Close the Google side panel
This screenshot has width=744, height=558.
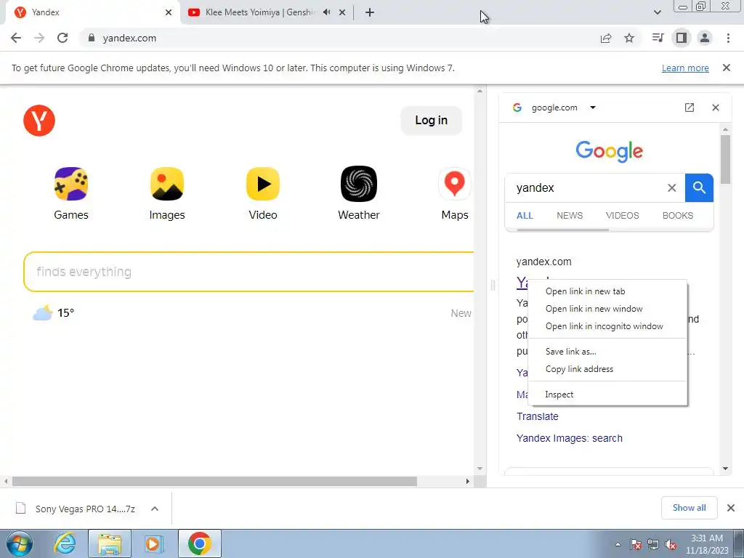[x=716, y=108]
